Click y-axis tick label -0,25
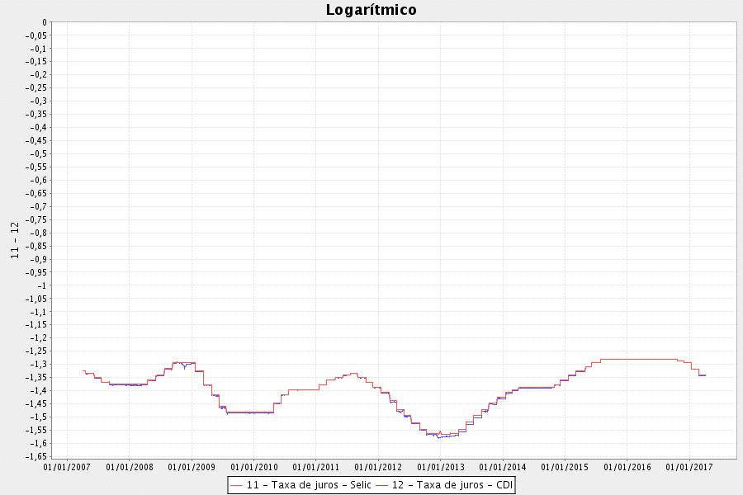 tap(36, 88)
